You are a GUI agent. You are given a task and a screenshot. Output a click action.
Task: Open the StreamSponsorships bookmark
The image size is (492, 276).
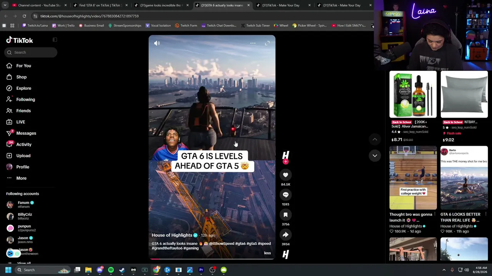125,26
